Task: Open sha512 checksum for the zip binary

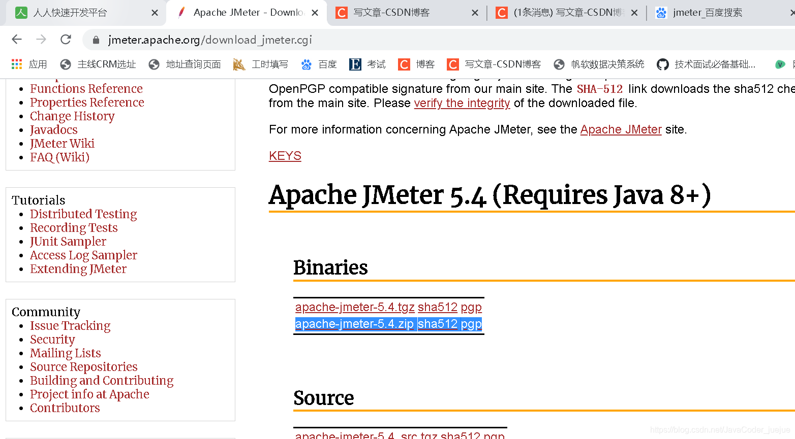Action: [438, 324]
